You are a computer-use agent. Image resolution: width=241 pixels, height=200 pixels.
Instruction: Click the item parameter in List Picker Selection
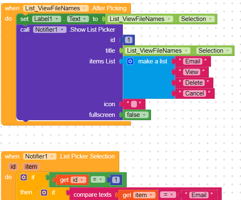(31, 167)
